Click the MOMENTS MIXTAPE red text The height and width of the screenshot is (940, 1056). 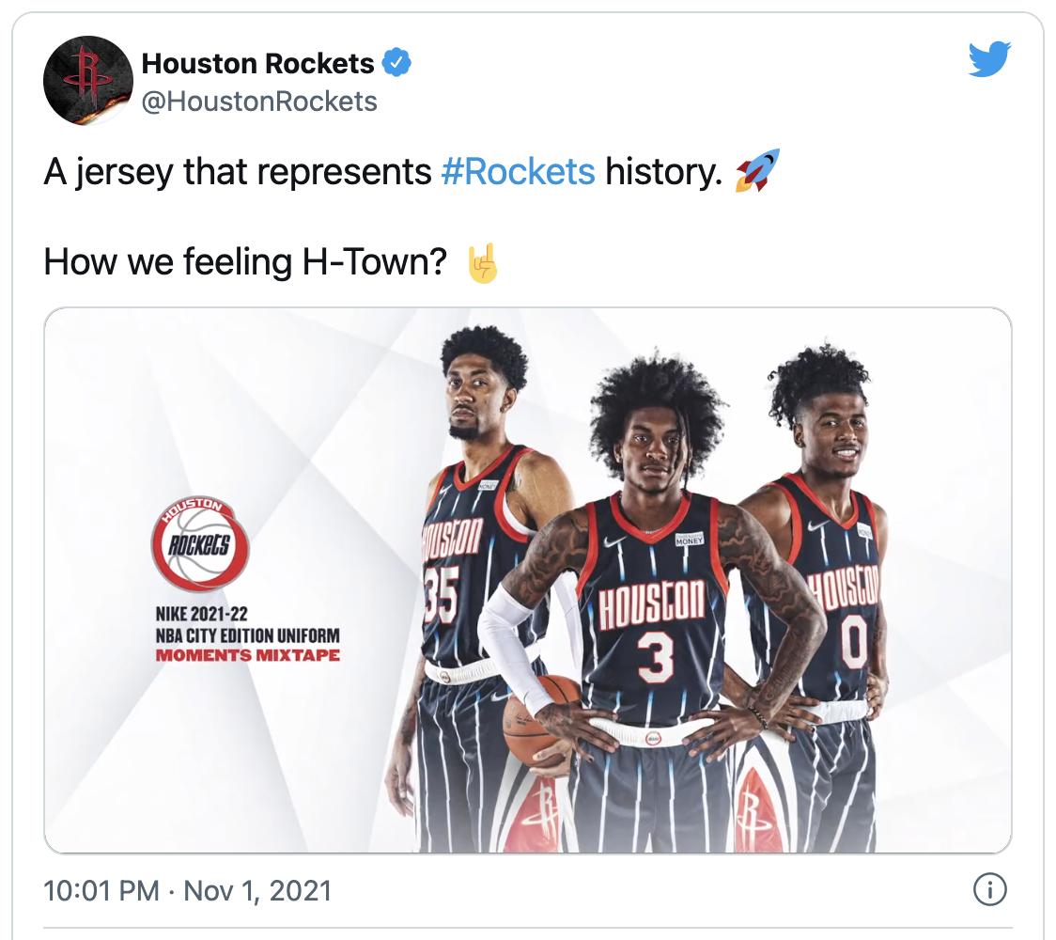[248, 655]
